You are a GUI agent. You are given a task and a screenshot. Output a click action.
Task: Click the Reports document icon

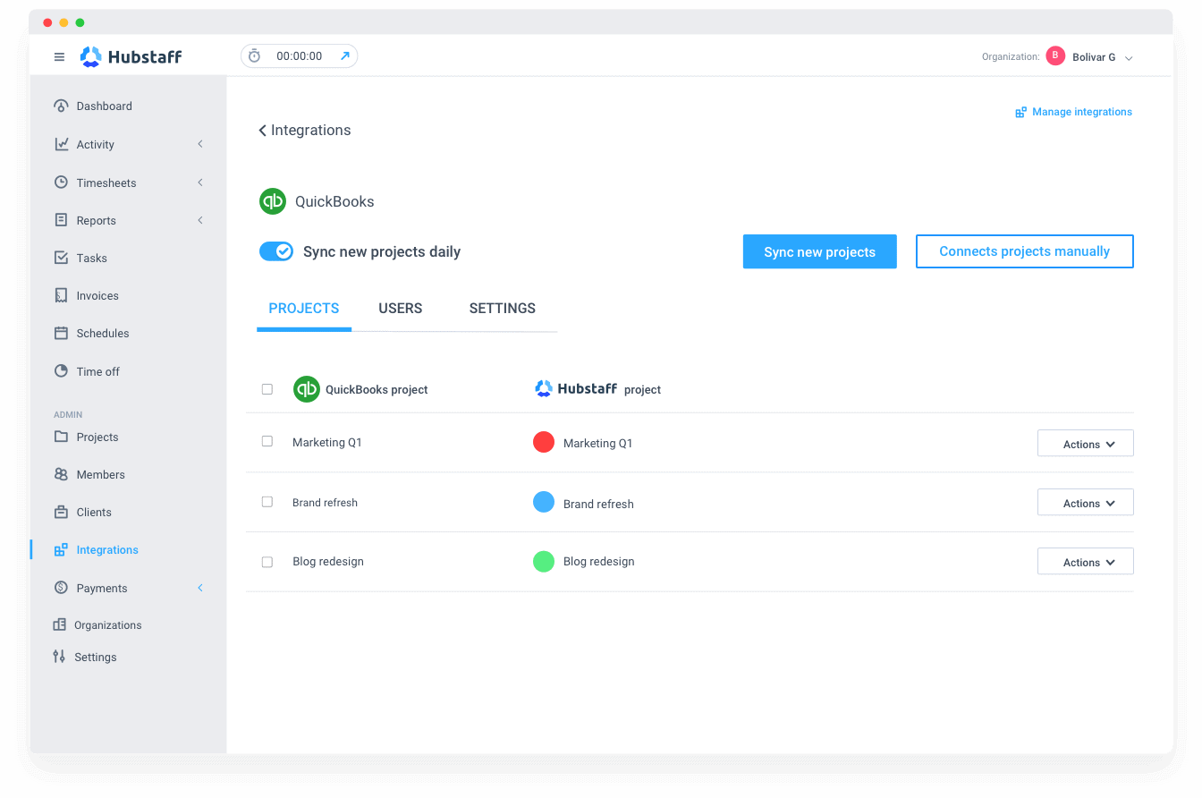[x=61, y=220]
